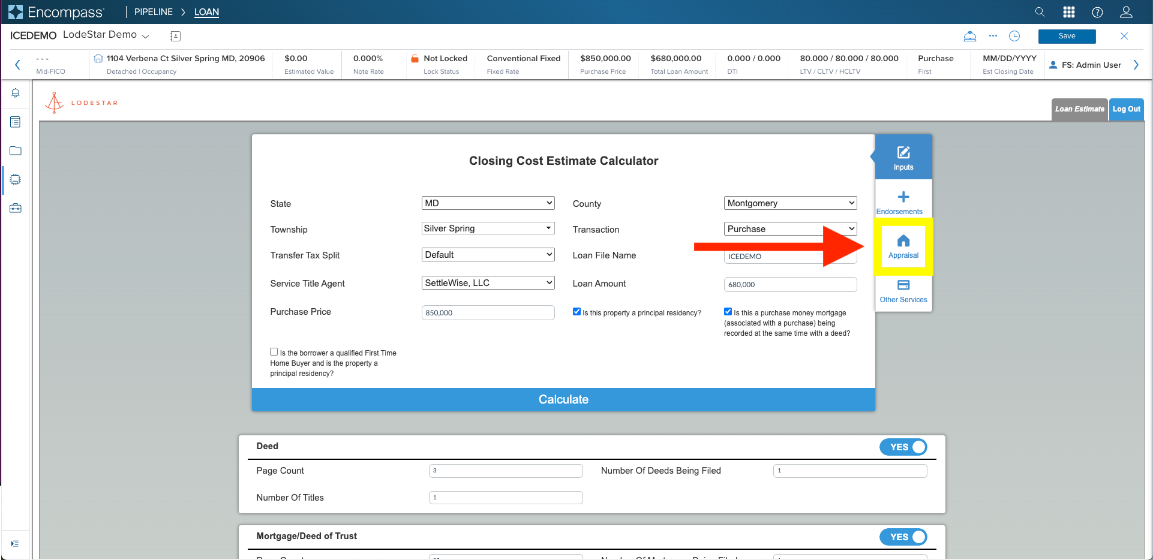Open the Transaction dropdown showing Purchase
The height and width of the screenshot is (560, 1153).
(x=791, y=229)
